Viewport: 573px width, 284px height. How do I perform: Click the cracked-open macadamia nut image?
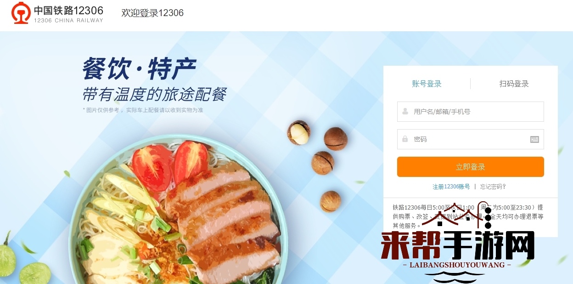(x=298, y=132)
